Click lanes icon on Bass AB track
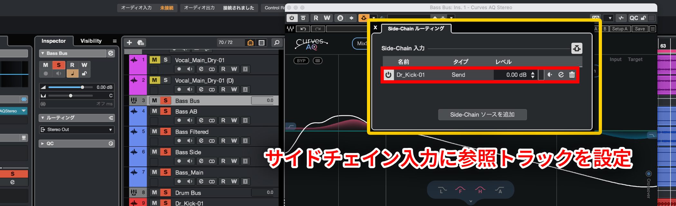 [x=245, y=120]
